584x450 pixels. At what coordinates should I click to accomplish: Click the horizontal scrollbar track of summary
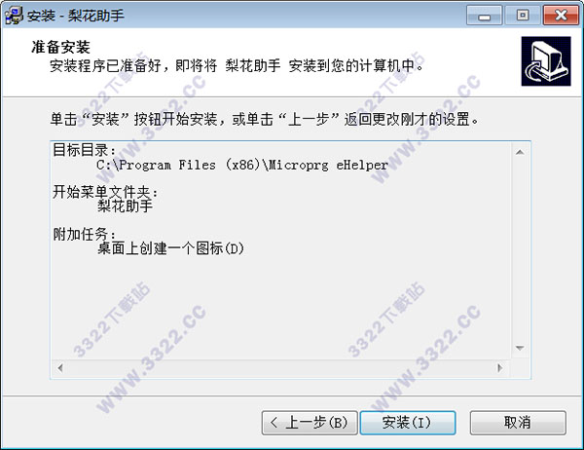coord(280,368)
